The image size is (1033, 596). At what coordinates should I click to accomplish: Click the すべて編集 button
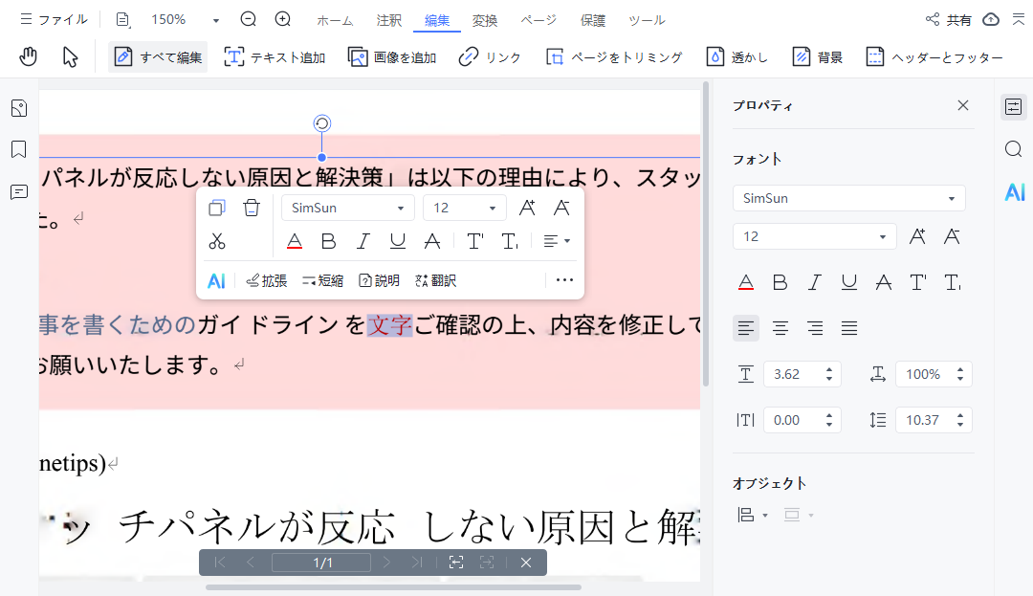[x=158, y=57]
